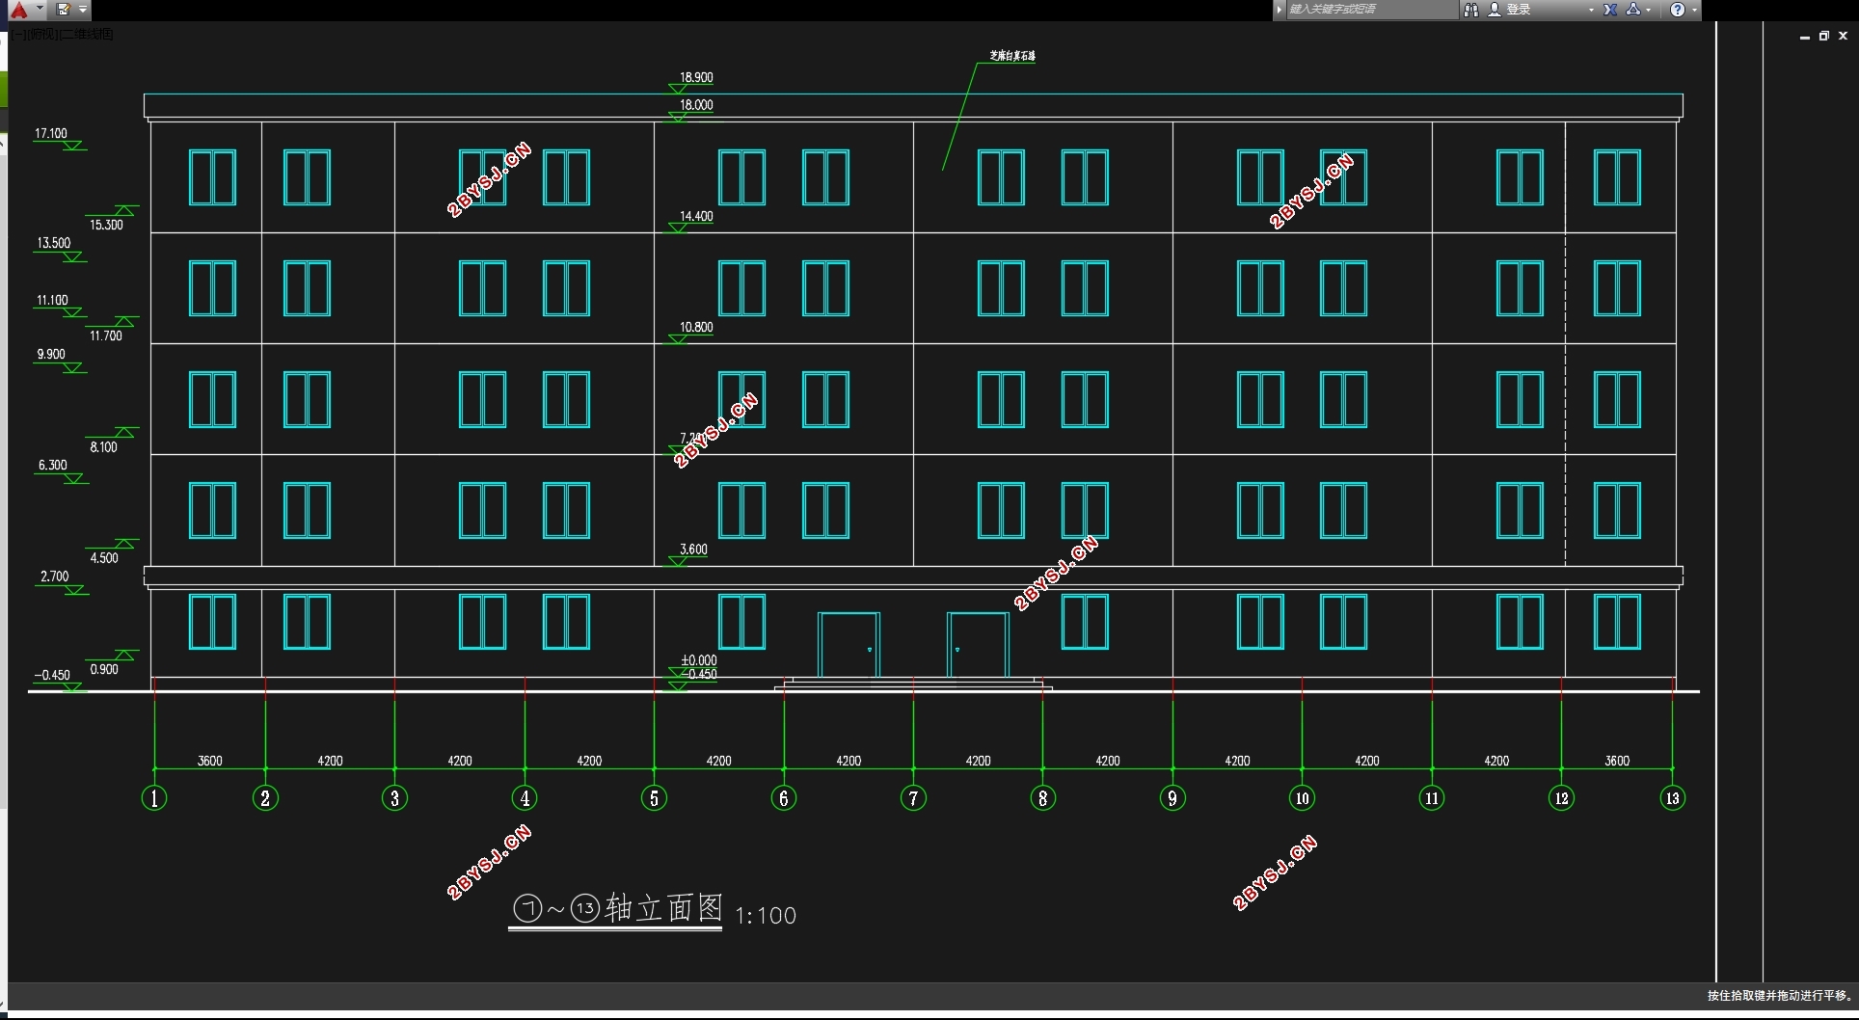Click the 18.900 elevation label
Viewport: 1859px width, 1020px height.
(696, 77)
